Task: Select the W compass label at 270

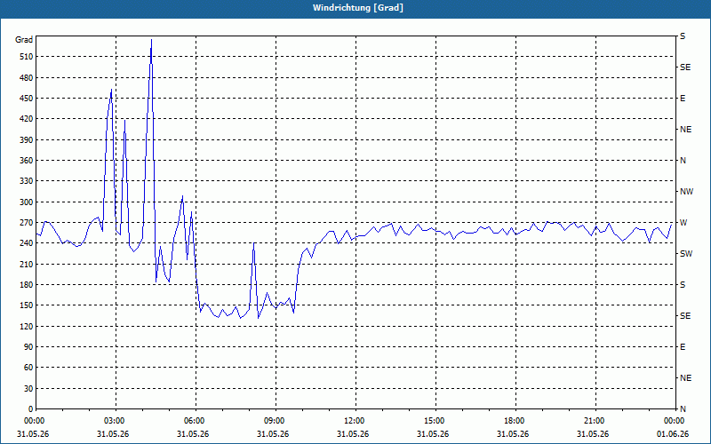Action: pyautogui.click(x=683, y=223)
